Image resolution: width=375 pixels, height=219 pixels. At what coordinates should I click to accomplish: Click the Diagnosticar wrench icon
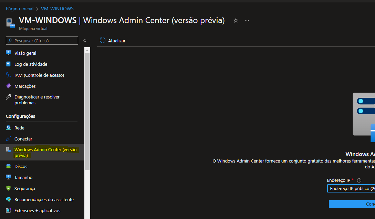coord(8,97)
